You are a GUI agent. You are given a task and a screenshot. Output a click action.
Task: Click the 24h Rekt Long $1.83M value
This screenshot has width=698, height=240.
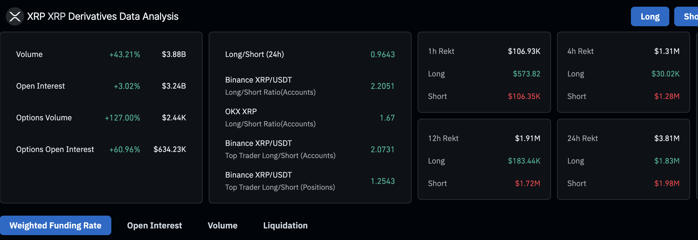667,161
